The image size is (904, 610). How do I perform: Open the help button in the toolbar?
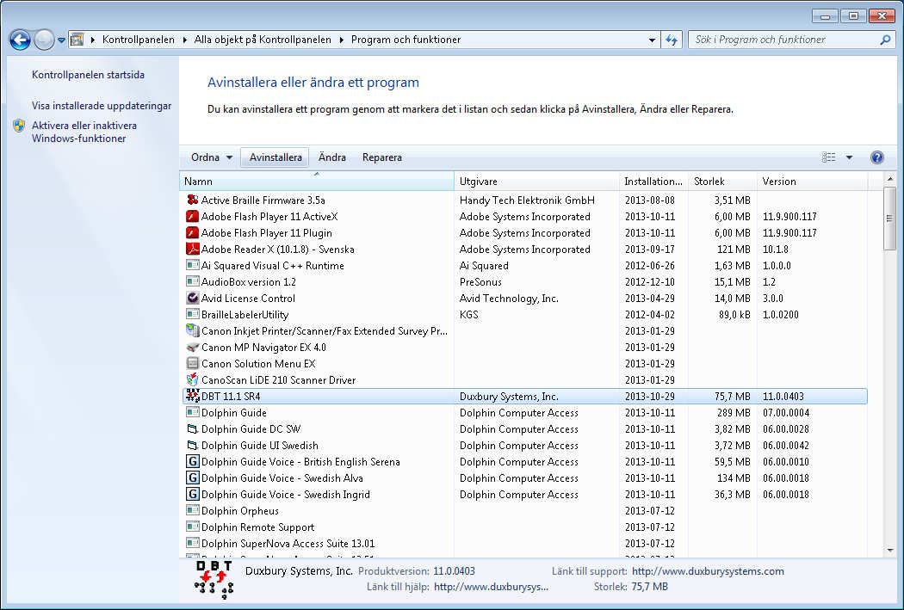pyautogui.click(x=877, y=157)
